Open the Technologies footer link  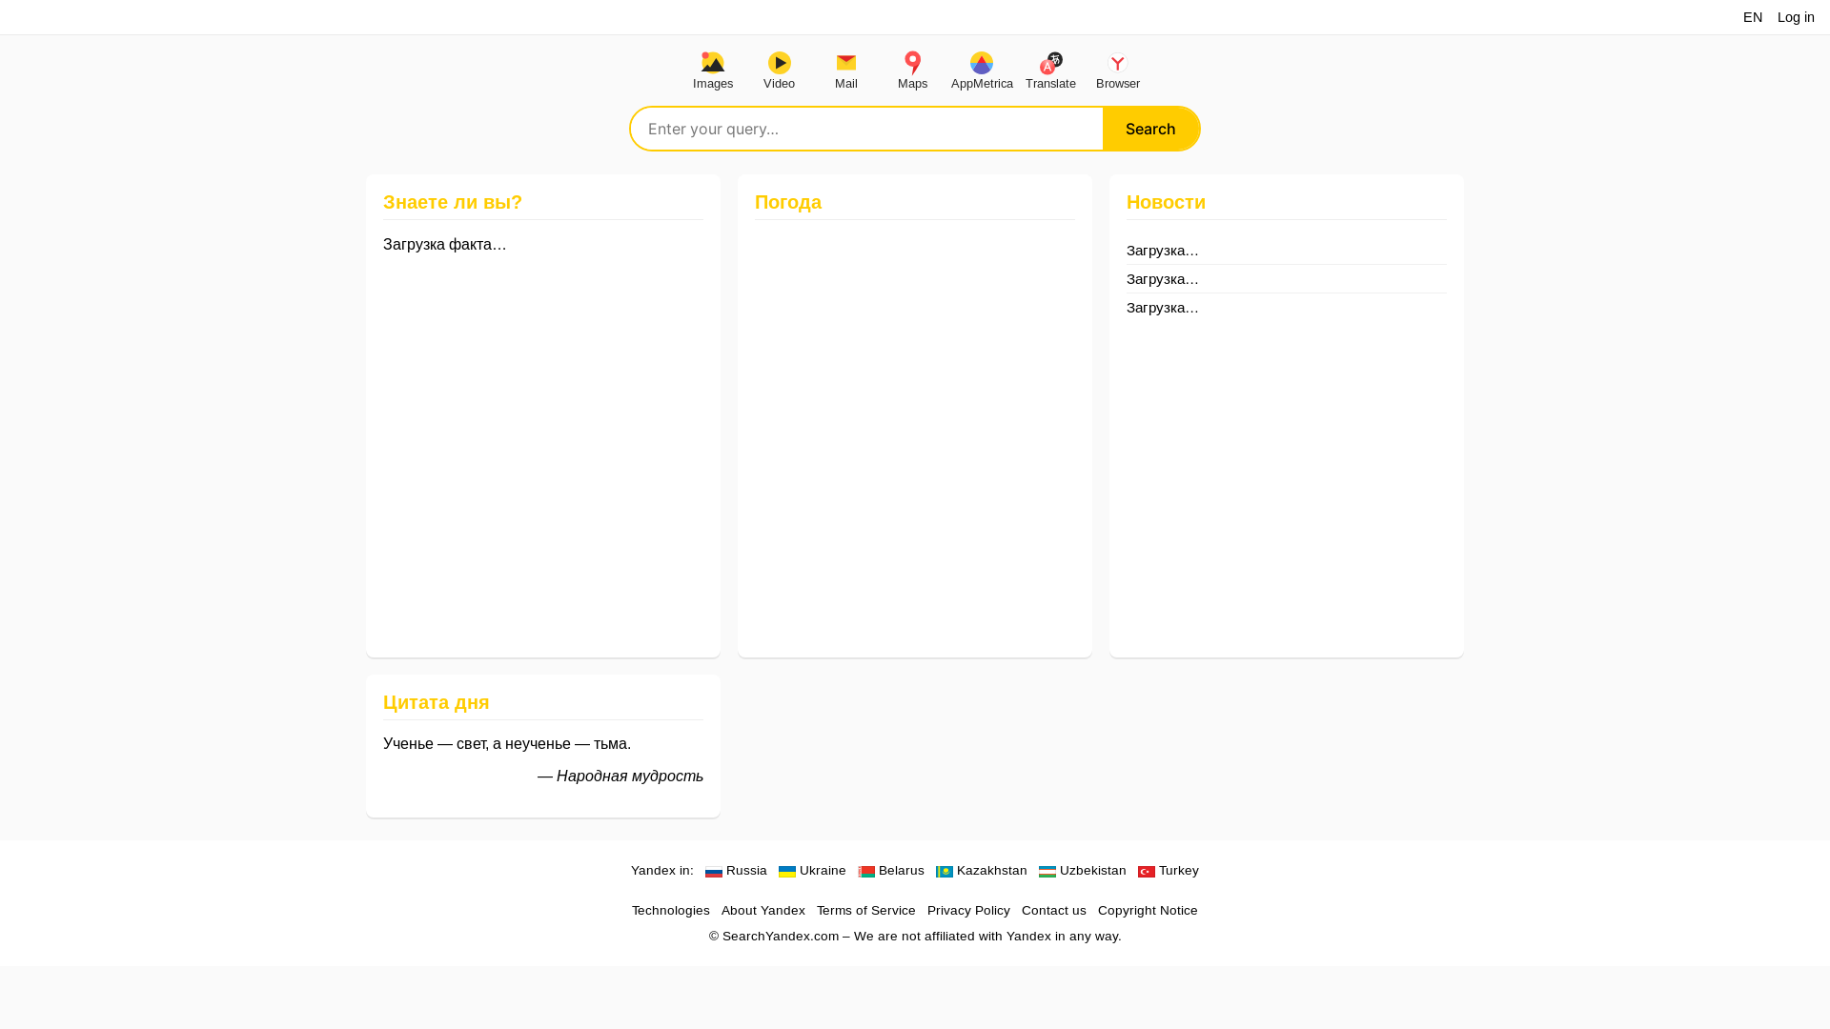pos(671,911)
